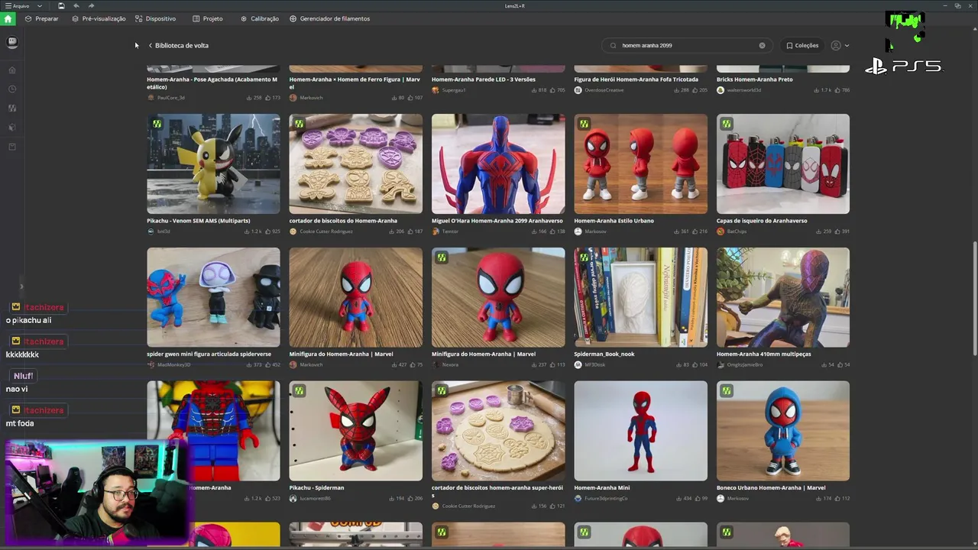This screenshot has width=978, height=550.
Task: Open the Projeto tab
Action: pos(208,18)
